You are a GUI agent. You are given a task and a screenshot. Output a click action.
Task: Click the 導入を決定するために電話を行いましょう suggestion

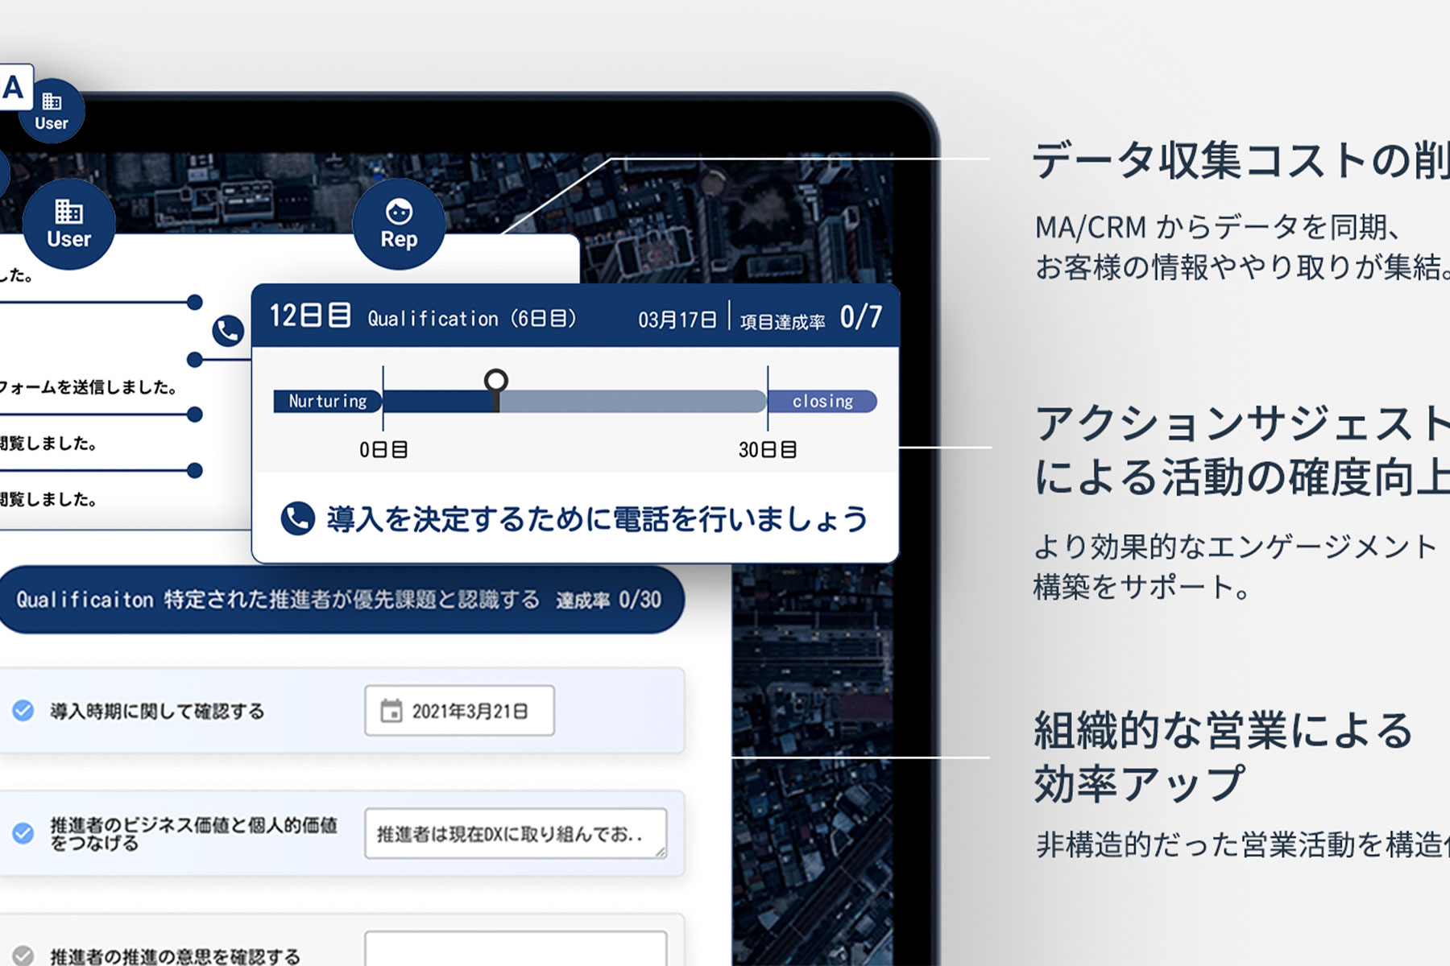point(596,519)
